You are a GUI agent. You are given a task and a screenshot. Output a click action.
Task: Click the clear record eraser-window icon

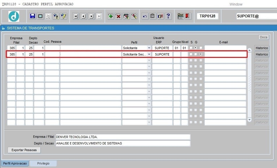(x=126, y=16)
